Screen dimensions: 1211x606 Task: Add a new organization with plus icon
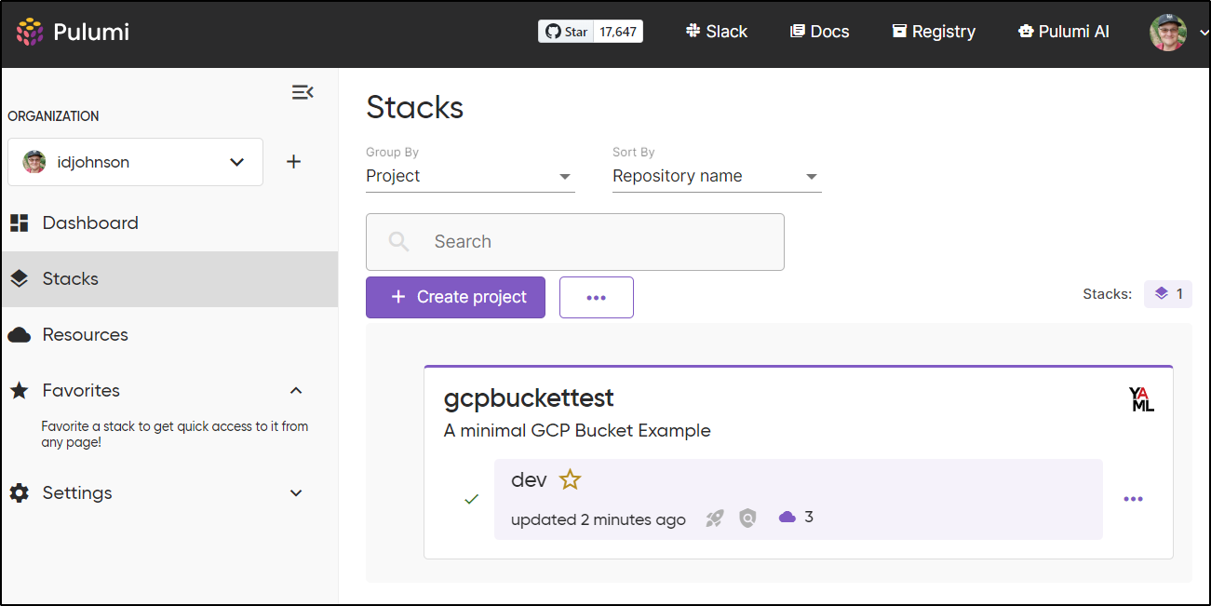293,162
